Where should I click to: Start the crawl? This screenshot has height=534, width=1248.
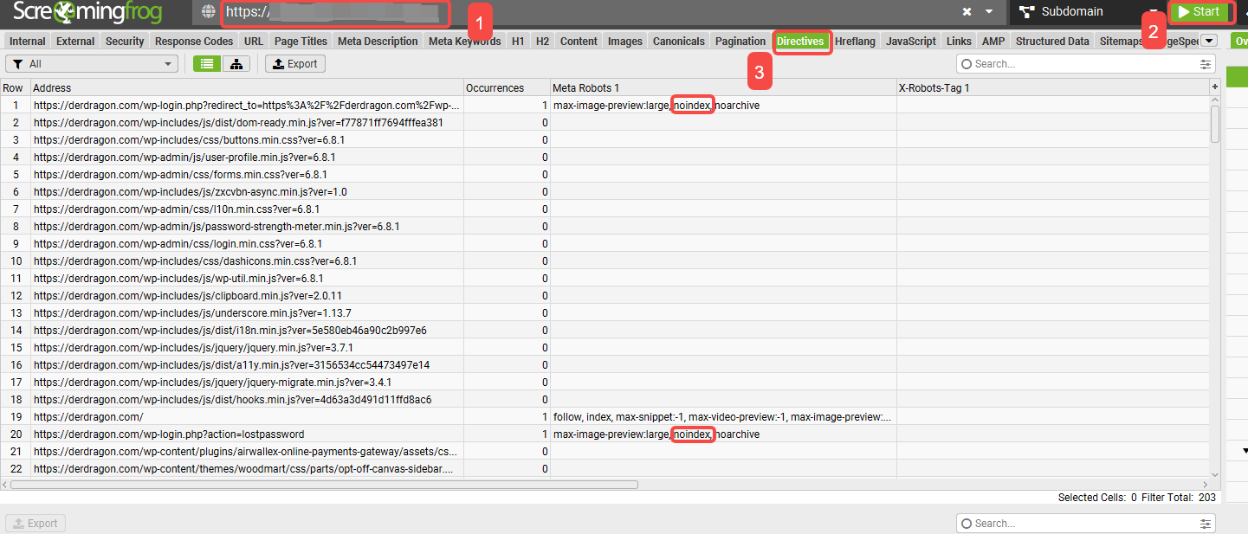pyautogui.click(x=1200, y=12)
